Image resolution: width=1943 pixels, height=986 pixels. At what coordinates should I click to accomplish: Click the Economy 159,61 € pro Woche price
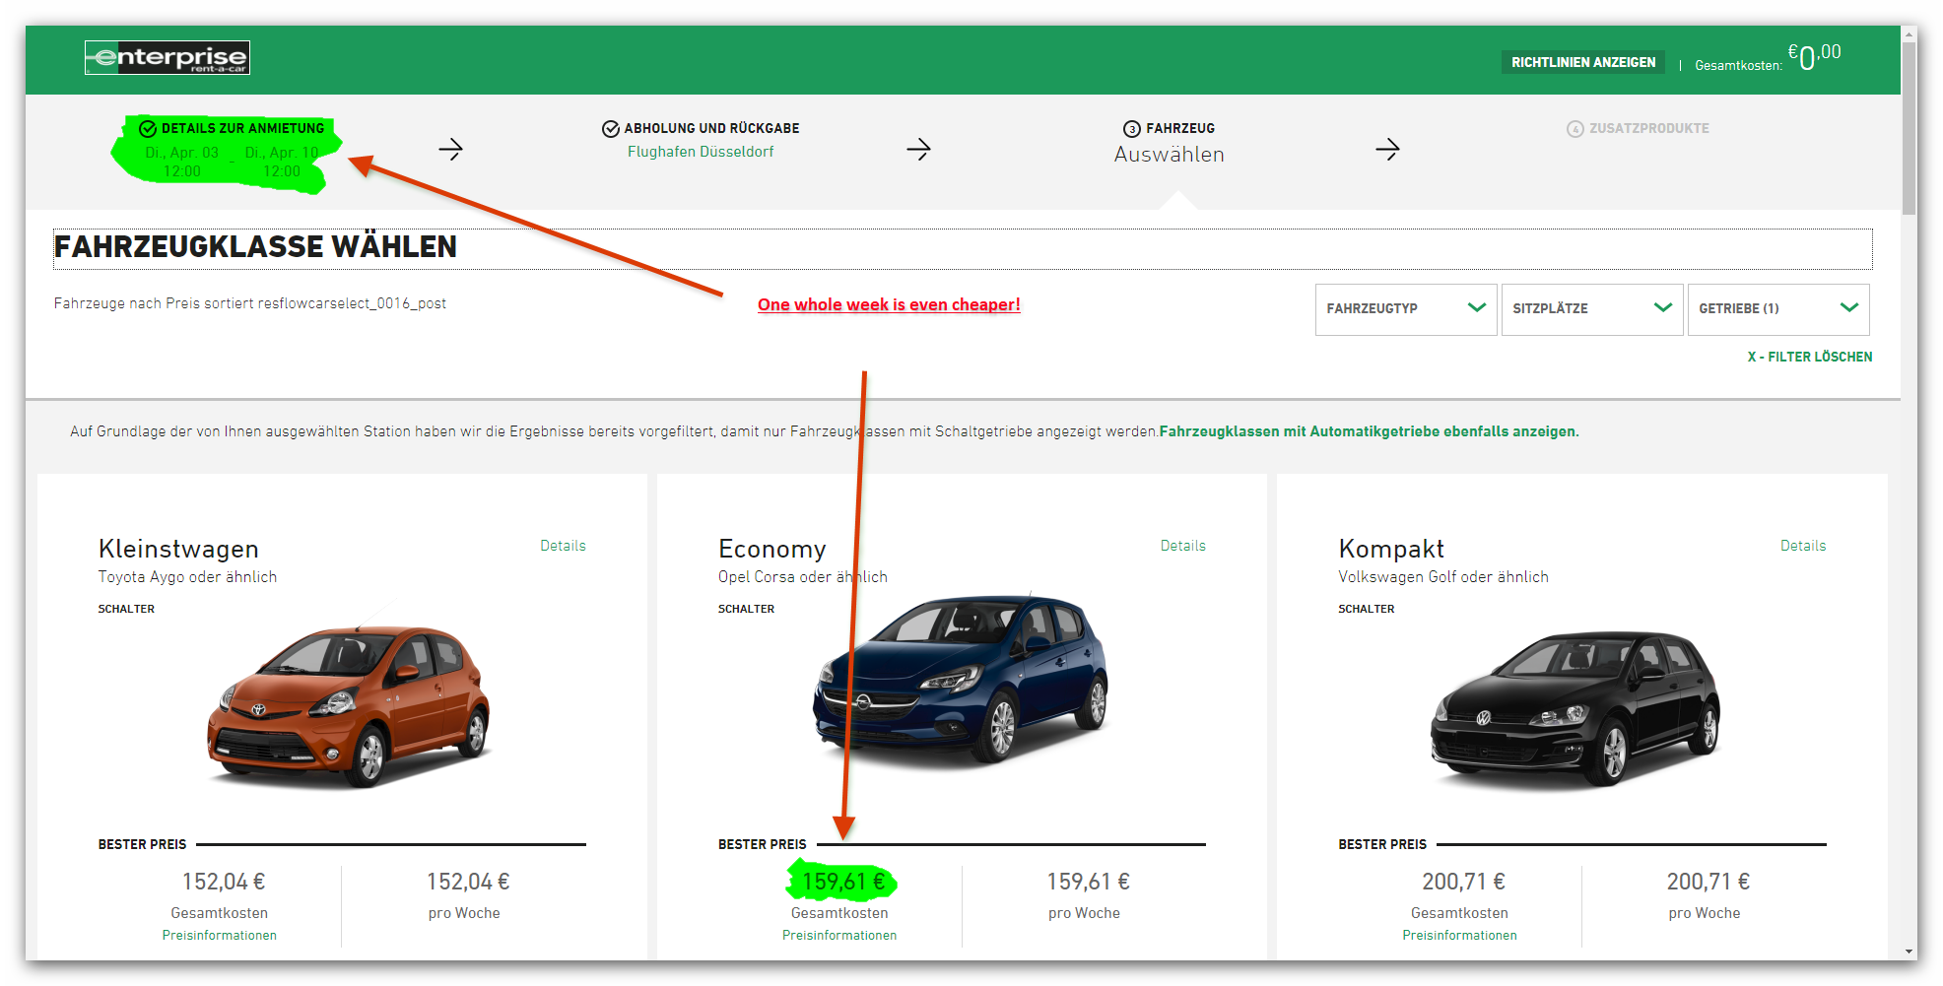coord(1088,882)
